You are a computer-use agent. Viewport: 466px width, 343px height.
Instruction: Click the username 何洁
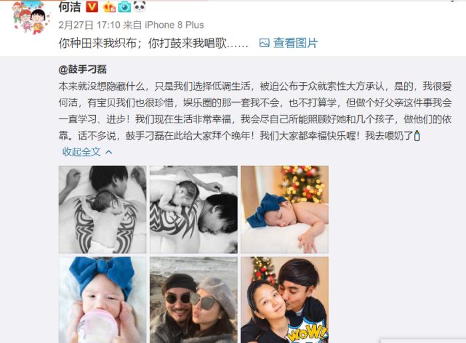click(x=69, y=7)
